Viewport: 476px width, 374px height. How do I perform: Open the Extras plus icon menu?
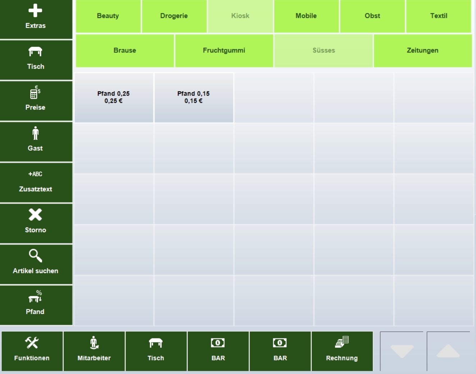point(35,11)
